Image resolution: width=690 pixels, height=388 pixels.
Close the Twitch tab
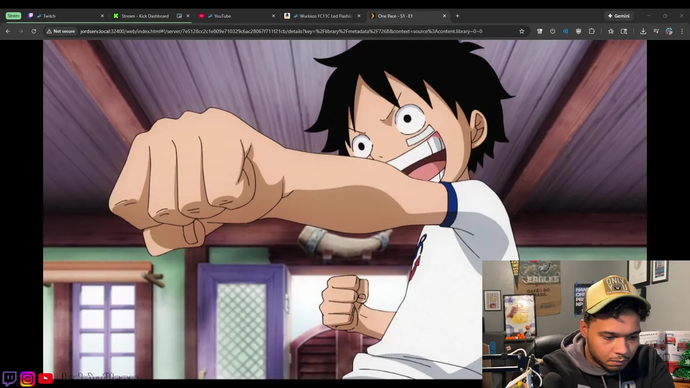click(102, 16)
